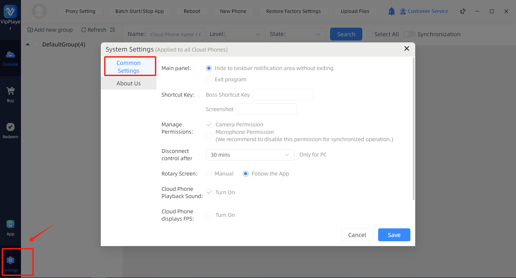Click the notification bell icon
The width and height of the screenshot is (516, 278).
click(x=392, y=11)
